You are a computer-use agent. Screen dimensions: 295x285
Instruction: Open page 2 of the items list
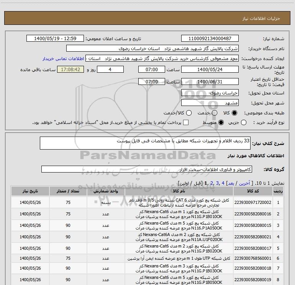pos(211,184)
